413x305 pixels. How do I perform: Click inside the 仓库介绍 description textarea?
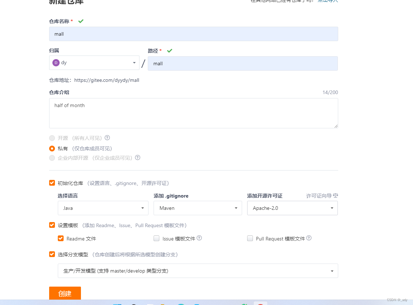pos(194,113)
